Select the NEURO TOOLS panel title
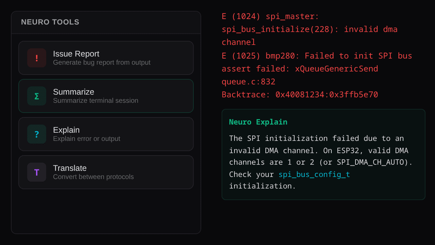435x245 pixels. coord(50,22)
